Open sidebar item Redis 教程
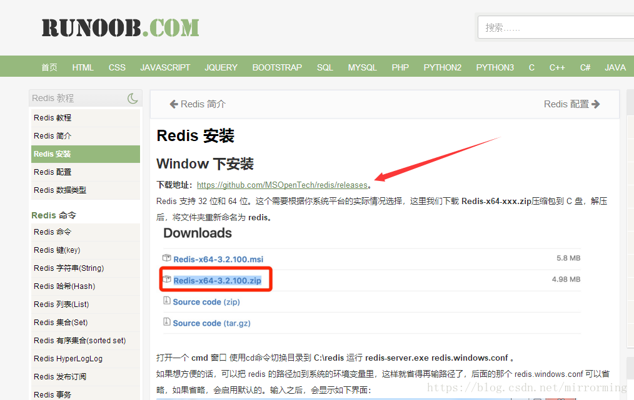 [85, 118]
